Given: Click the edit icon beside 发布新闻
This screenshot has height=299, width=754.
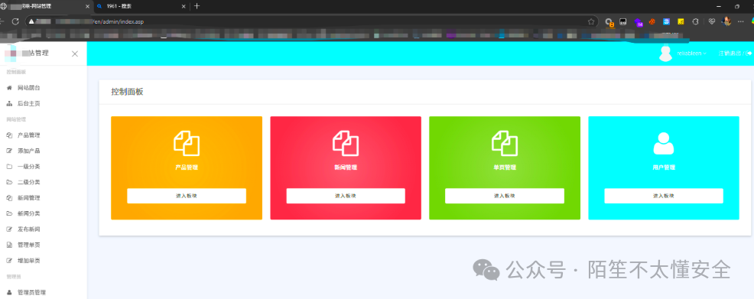Looking at the screenshot, I should [9, 229].
